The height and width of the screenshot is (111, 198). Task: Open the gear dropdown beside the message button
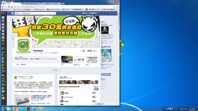[95, 51]
